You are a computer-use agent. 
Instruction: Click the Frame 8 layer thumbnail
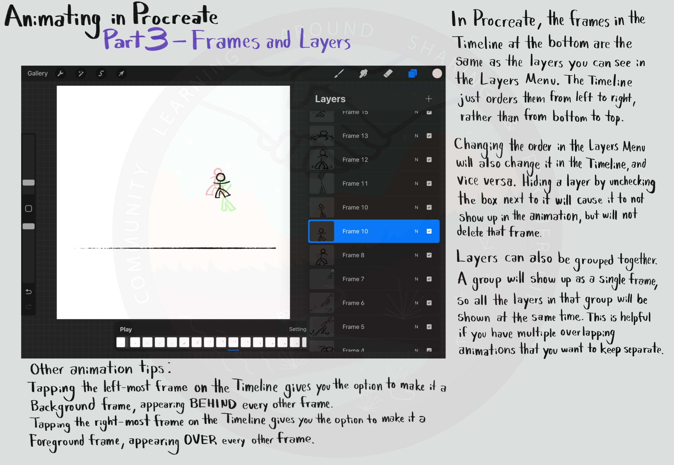322,255
